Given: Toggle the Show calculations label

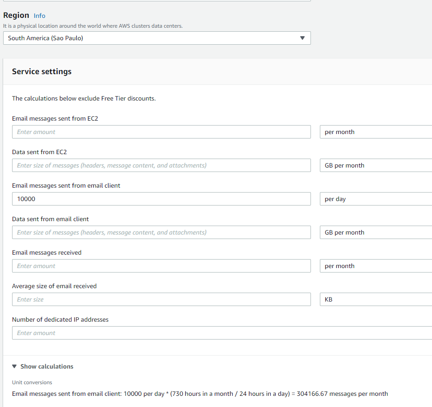Looking at the screenshot, I should point(47,366).
